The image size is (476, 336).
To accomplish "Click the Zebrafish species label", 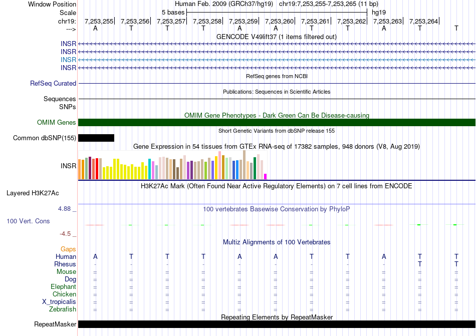I will 62,309.
